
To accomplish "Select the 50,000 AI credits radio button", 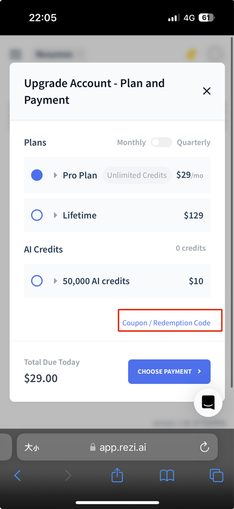I will 37,281.
